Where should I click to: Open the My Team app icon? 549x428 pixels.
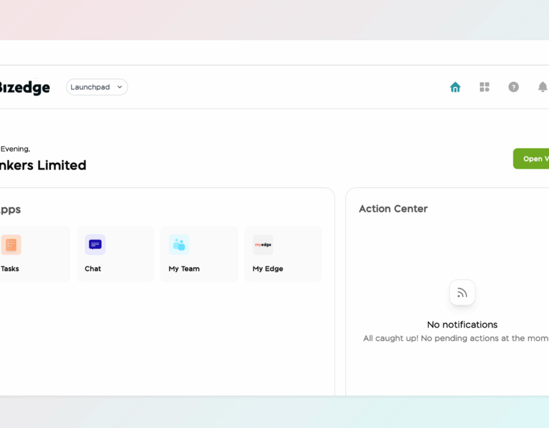click(x=179, y=245)
